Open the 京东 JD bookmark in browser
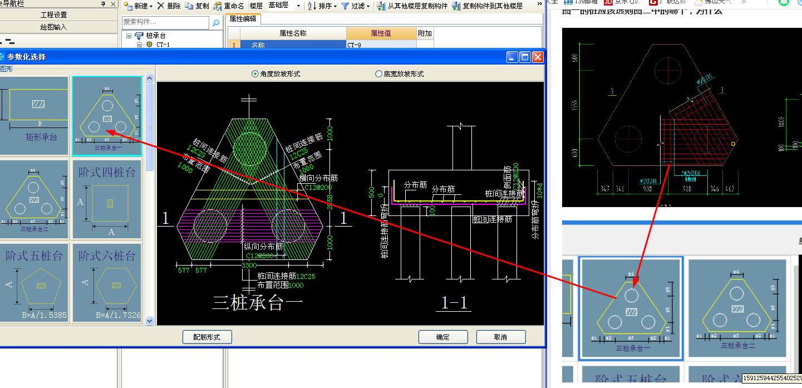The height and width of the screenshot is (388, 802). click(622, 2)
